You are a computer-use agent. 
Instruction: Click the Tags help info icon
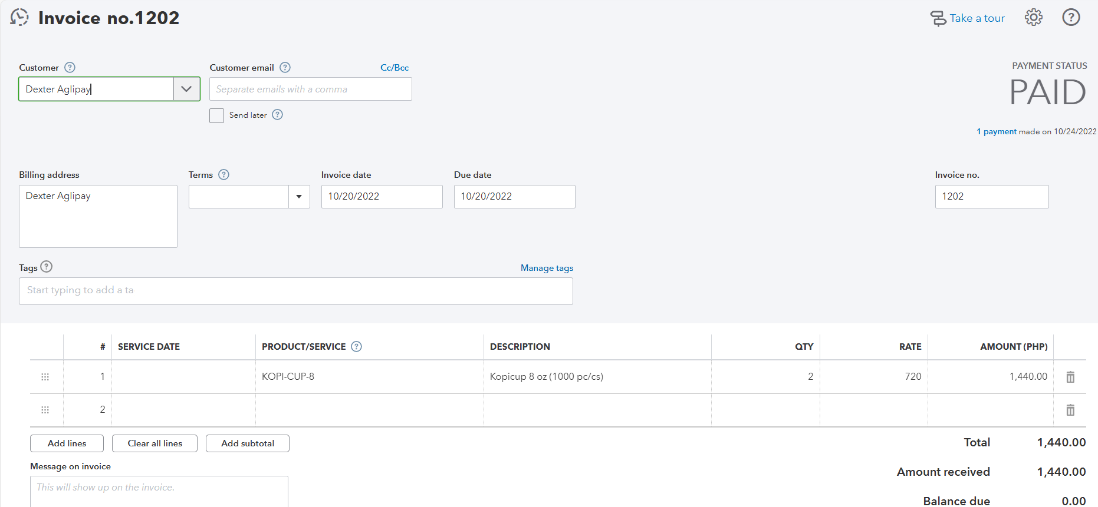coord(47,267)
